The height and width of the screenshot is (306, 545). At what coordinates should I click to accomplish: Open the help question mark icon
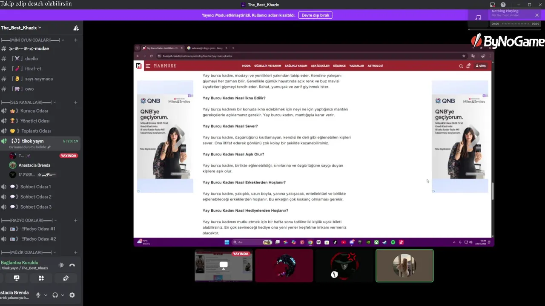[x=504, y=5]
